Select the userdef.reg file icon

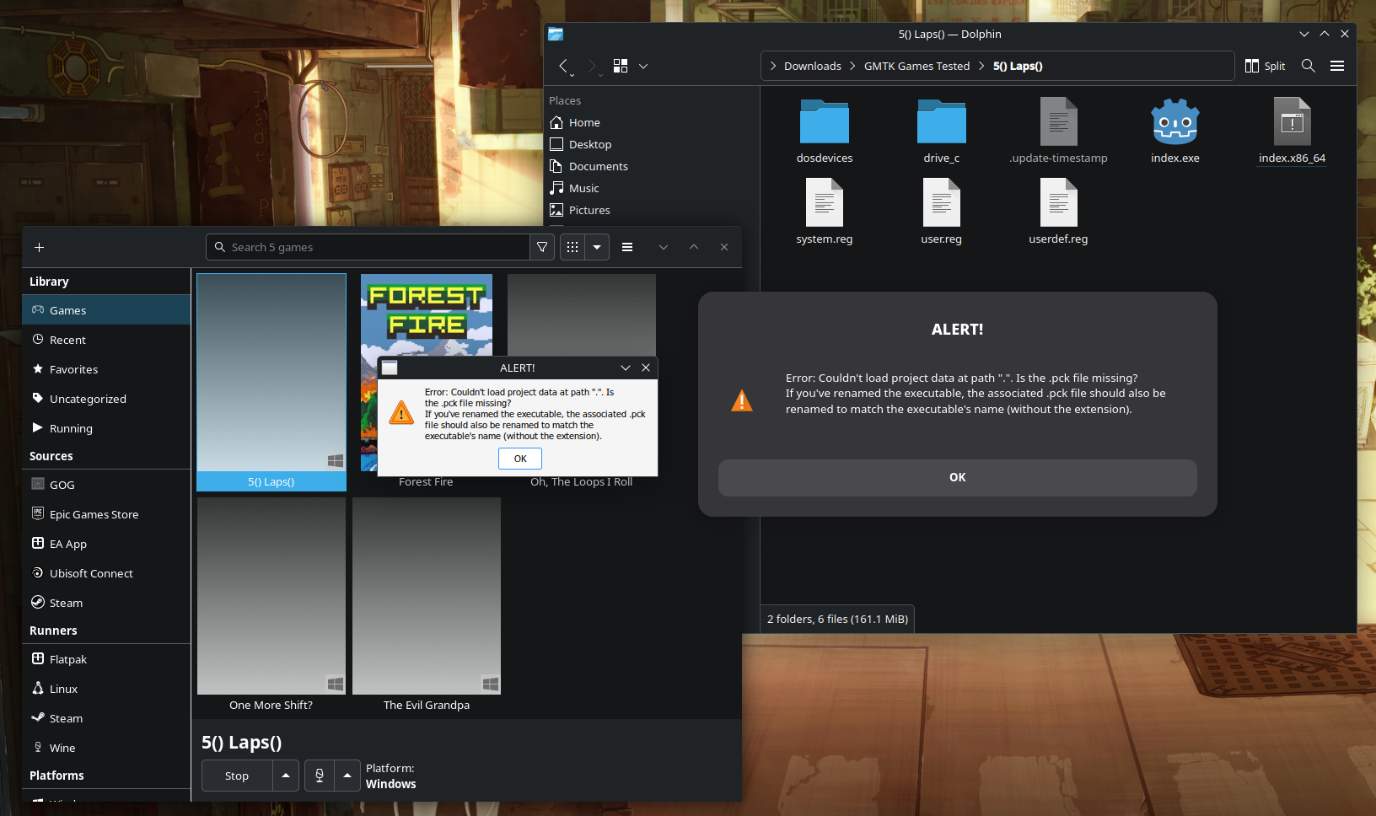point(1059,202)
